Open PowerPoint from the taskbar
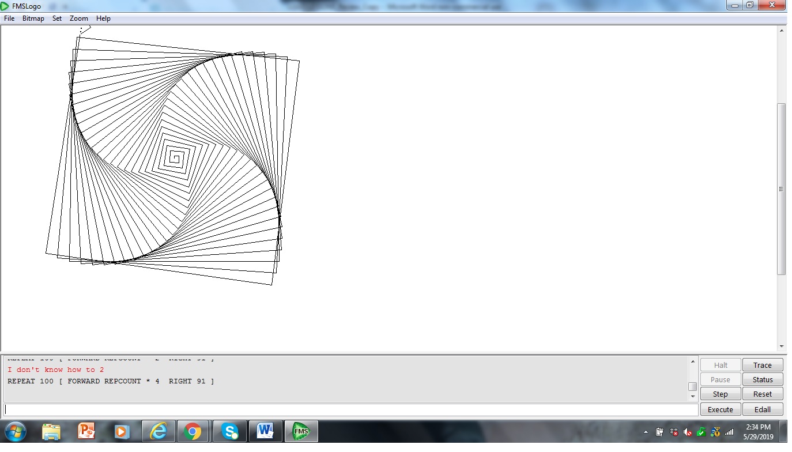This screenshot has width=792, height=452. pos(86,431)
